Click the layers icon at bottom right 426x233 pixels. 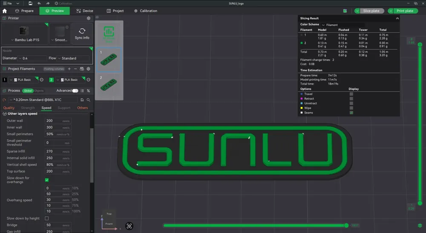(x=420, y=226)
